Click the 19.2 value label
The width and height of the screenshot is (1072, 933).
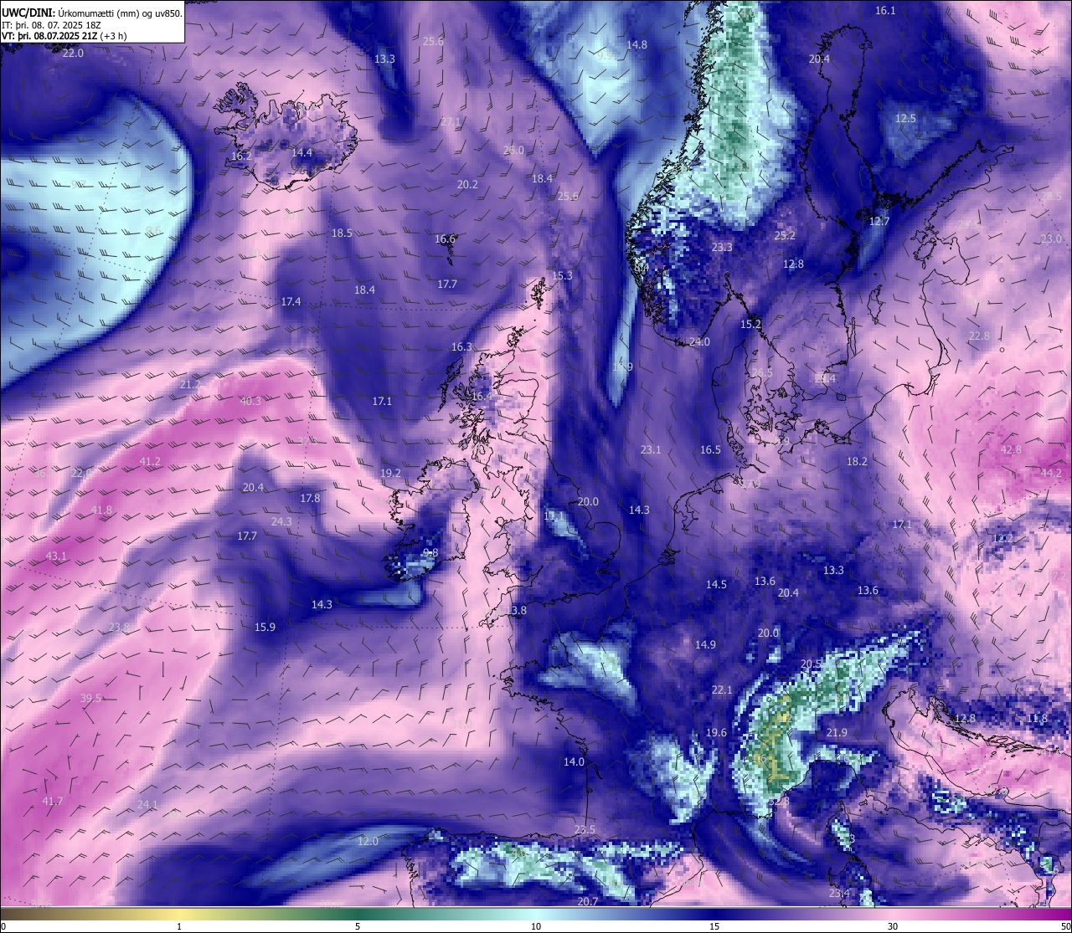[x=390, y=474]
